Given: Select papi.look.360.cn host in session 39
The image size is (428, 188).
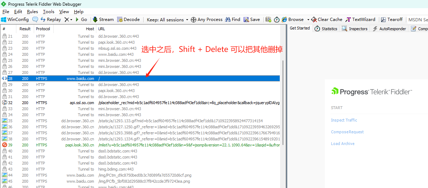Looking at the screenshot, I should (80, 145).
